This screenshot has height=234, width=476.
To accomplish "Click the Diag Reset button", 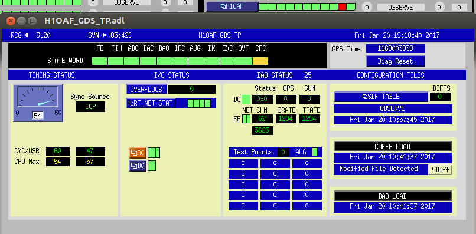I will (395, 61).
